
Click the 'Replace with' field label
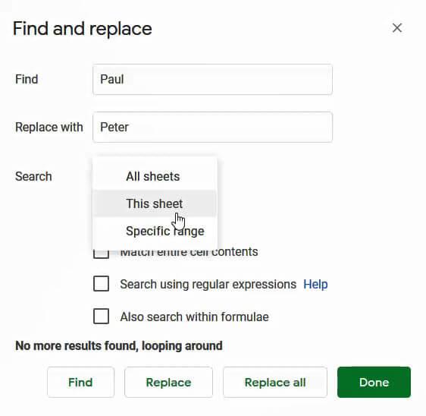point(49,127)
